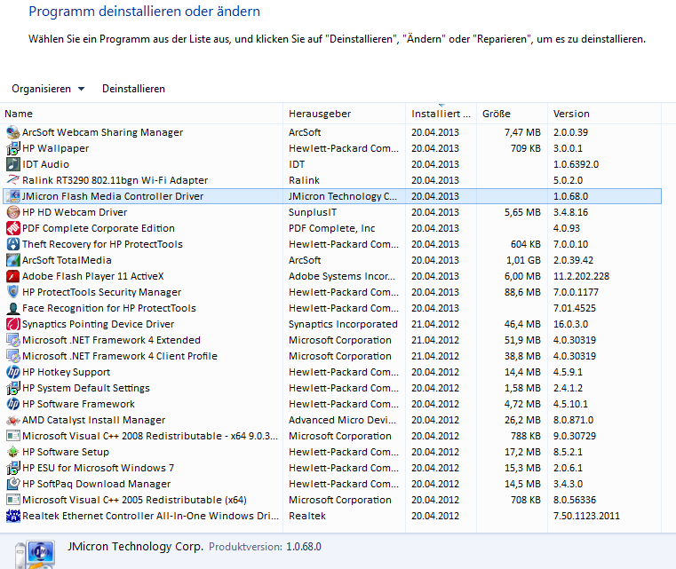Sort by the Herausgeber column header
The image size is (676, 569).
(x=344, y=114)
